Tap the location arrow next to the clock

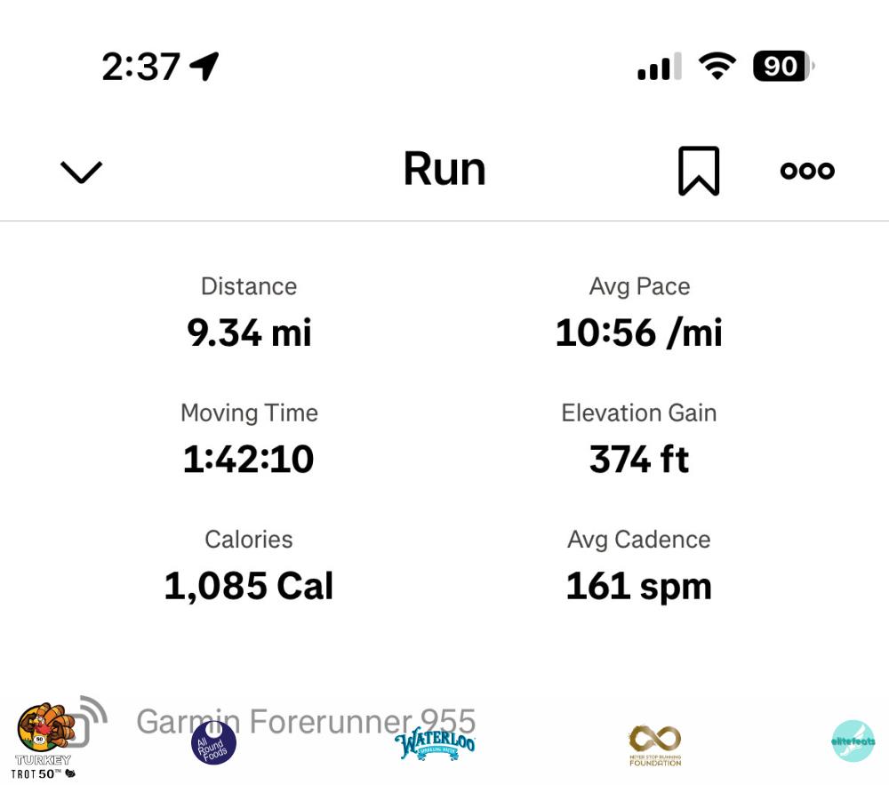coord(204,66)
